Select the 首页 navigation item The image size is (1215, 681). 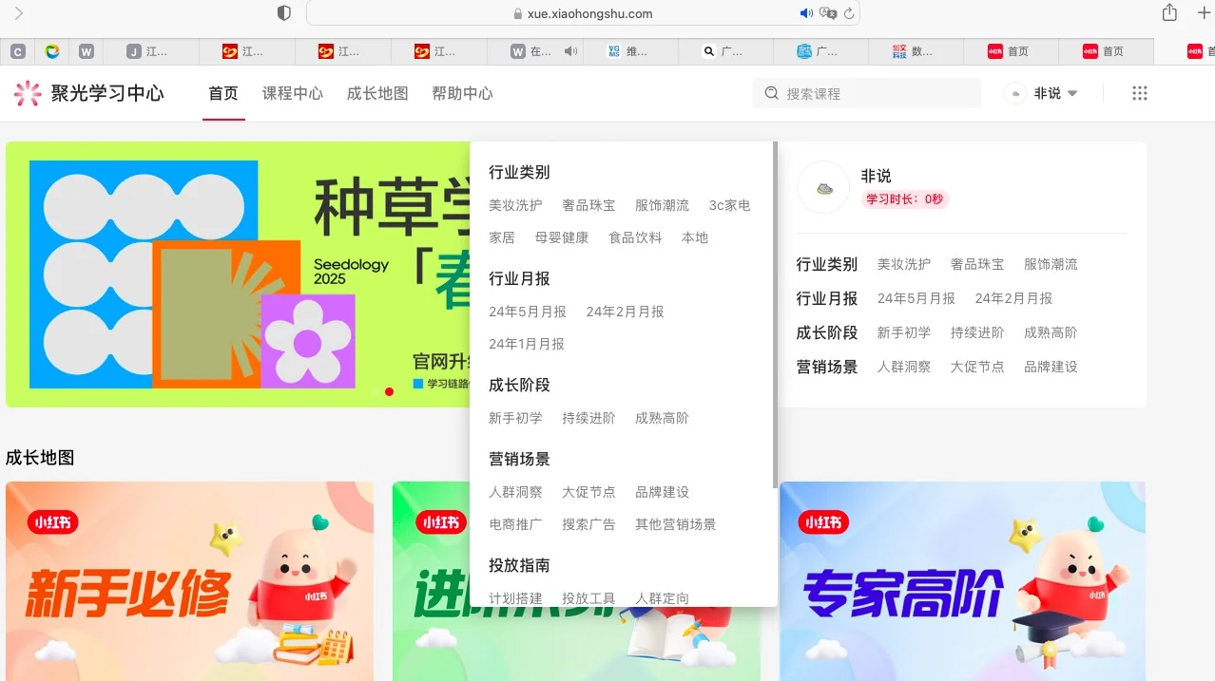[x=223, y=93]
